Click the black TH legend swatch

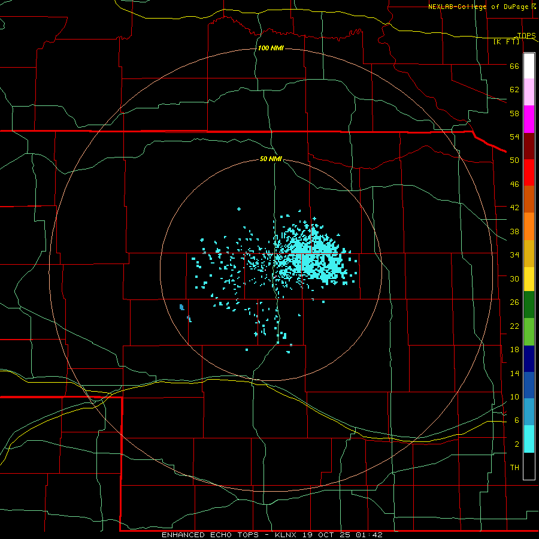pos(529,466)
